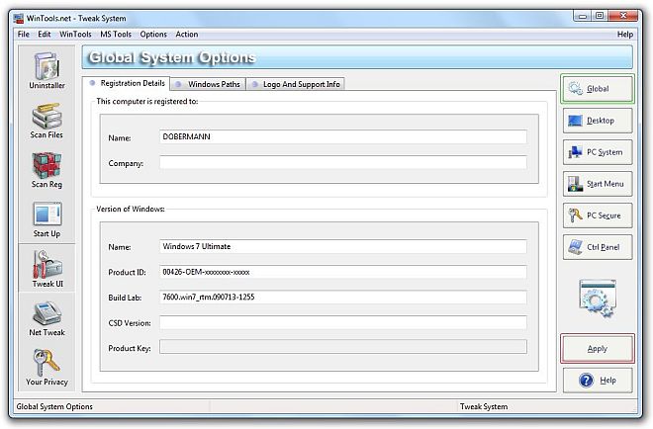The height and width of the screenshot is (429, 653).
Task: Open the WinTools menu
Action: [75, 35]
